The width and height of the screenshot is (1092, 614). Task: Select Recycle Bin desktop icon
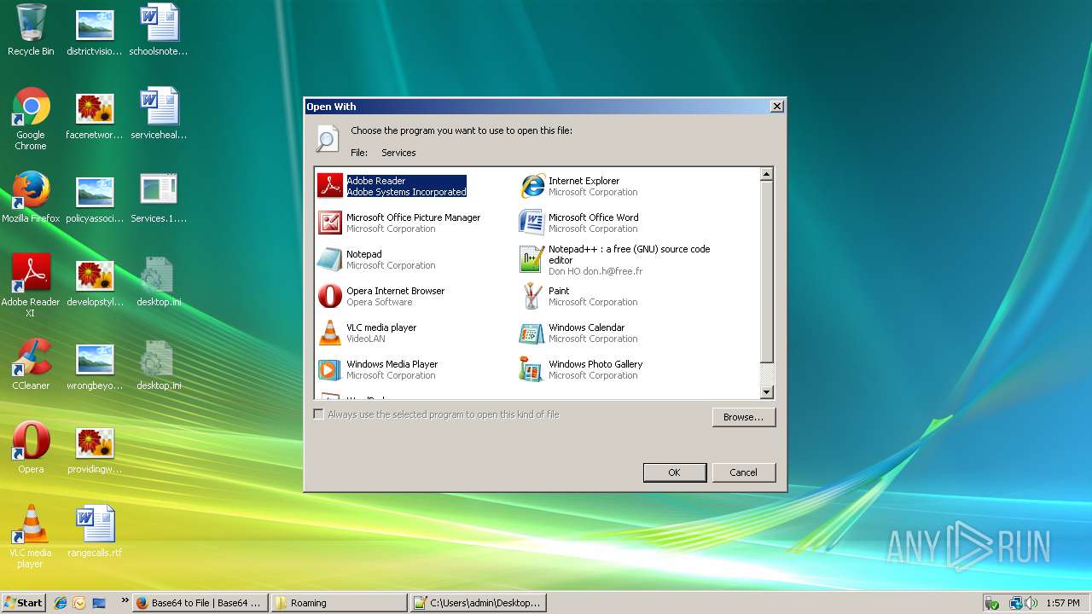[x=31, y=30]
